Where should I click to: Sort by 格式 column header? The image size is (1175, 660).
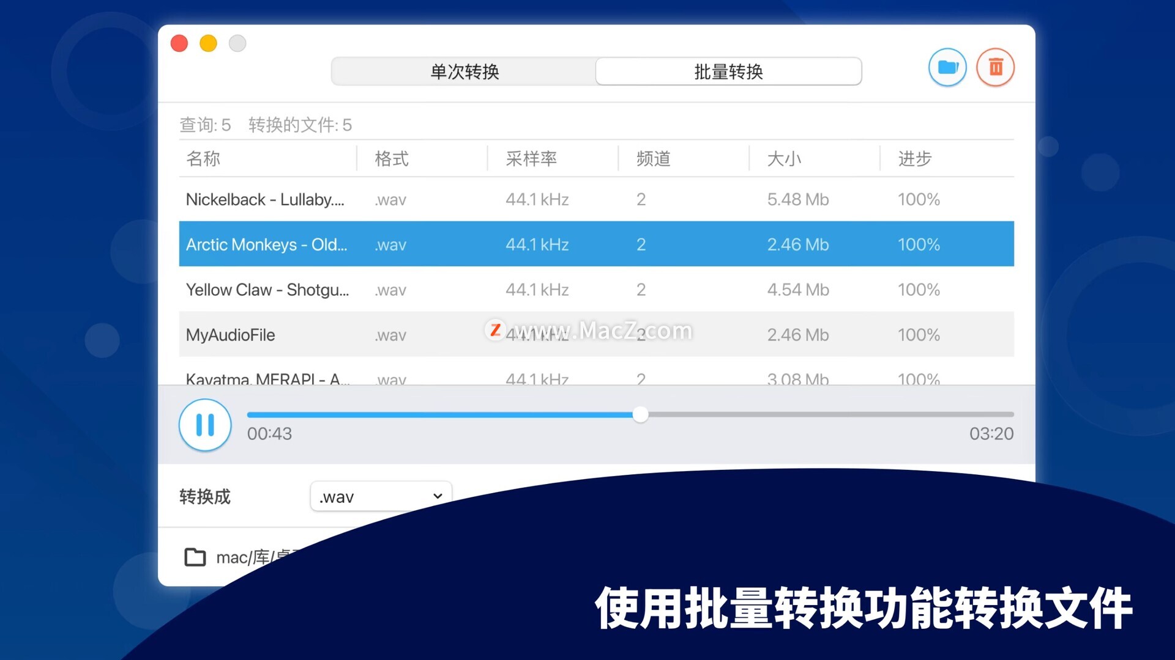[x=392, y=159]
